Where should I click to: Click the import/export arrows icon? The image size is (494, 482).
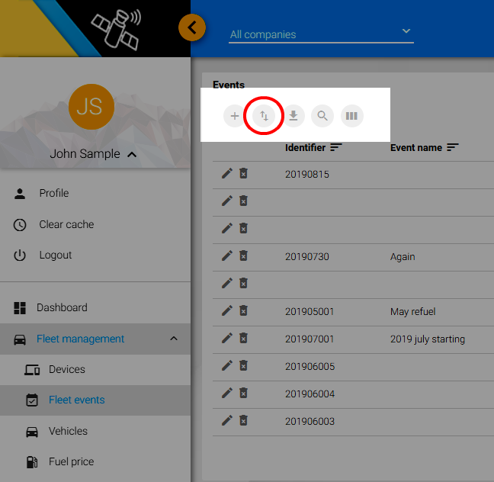click(264, 116)
